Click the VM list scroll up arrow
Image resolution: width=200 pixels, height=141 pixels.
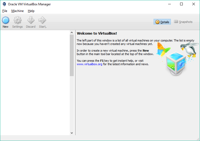(x=72, y=32)
